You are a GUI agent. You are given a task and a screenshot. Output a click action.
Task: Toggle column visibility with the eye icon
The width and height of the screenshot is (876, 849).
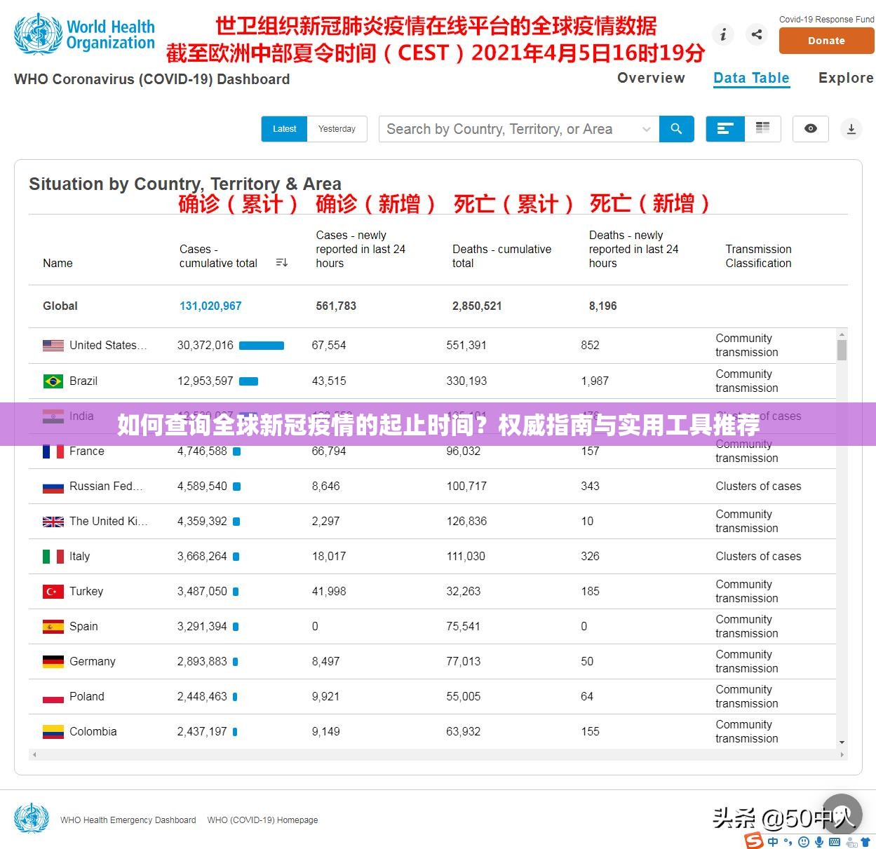[x=811, y=129]
